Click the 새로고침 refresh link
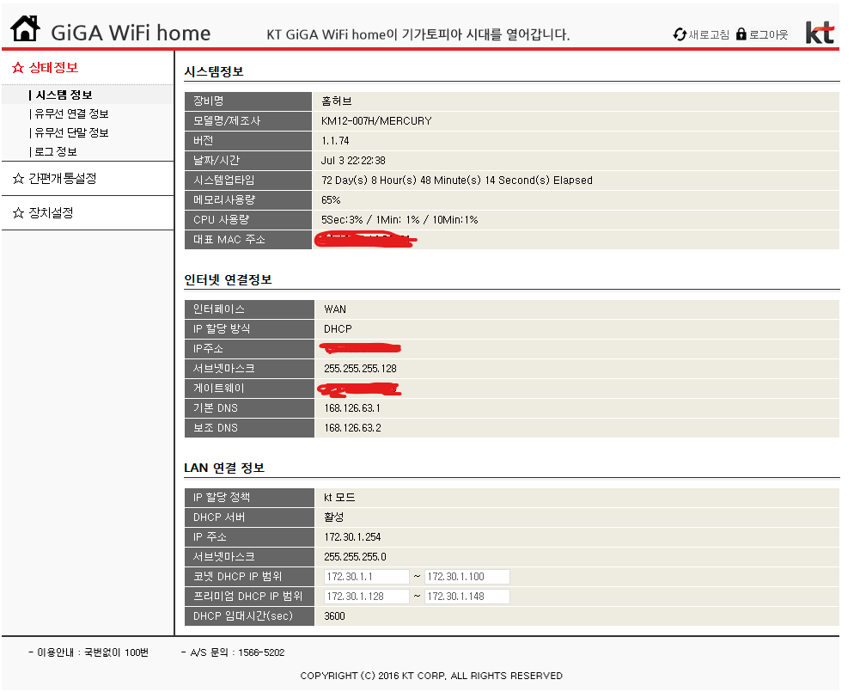The width and height of the screenshot is (866, 692). [x=709, y=35]
